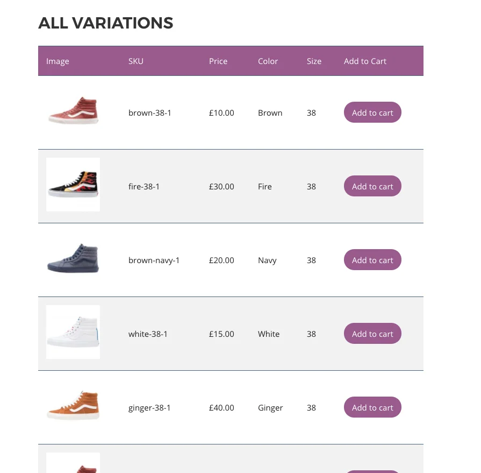
Task: Open the partially visible bottom row thumbnail
Action: tap(73, 464)
